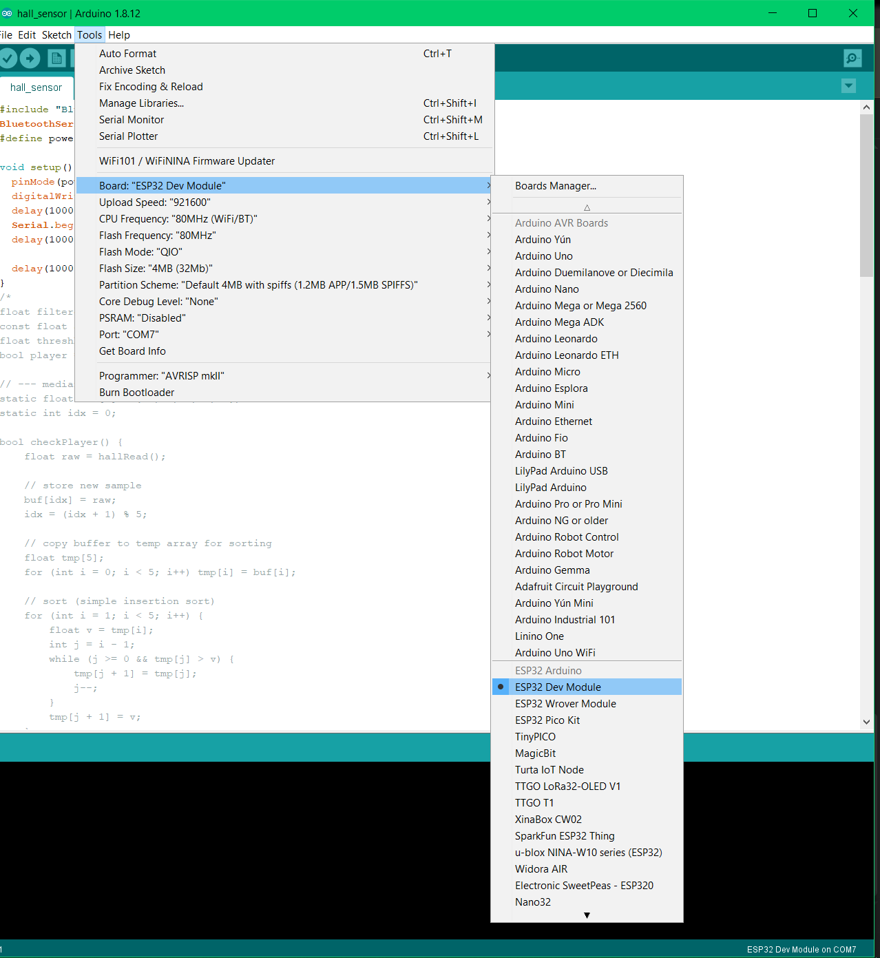Image resolution: width=880 pixels, height=958 pixels.
Task: Click the Verify checkmark toolbar icon
Action: click(8, 59)
